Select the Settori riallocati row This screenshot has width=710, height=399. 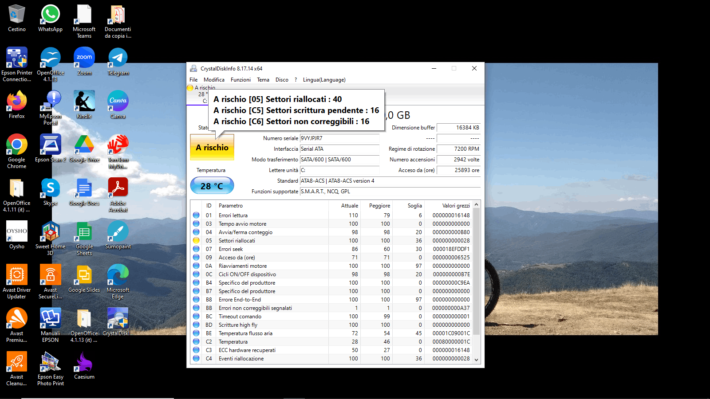[331, 241]
